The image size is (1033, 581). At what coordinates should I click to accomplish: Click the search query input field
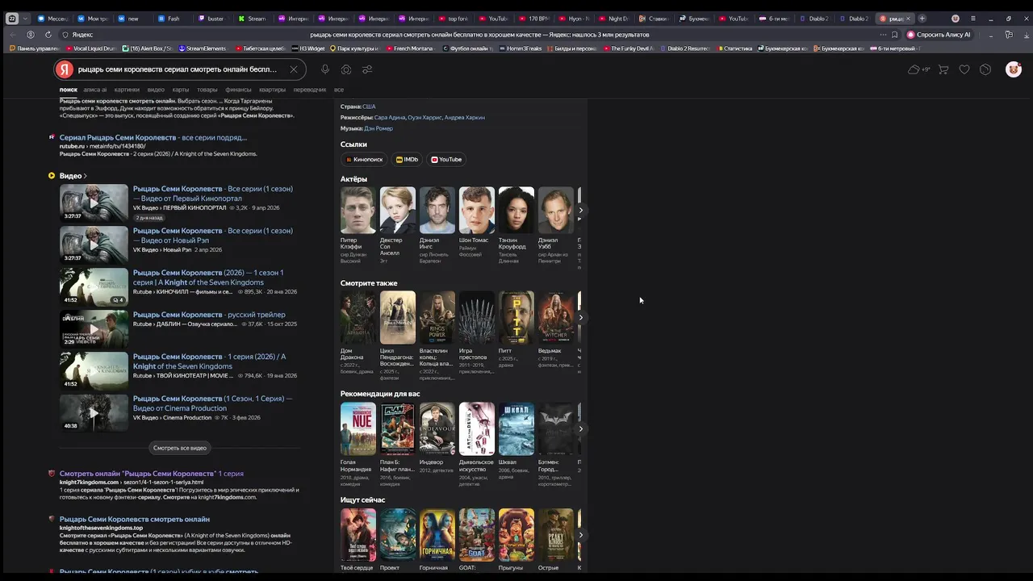pyautogui.click(x=178, y=69)
